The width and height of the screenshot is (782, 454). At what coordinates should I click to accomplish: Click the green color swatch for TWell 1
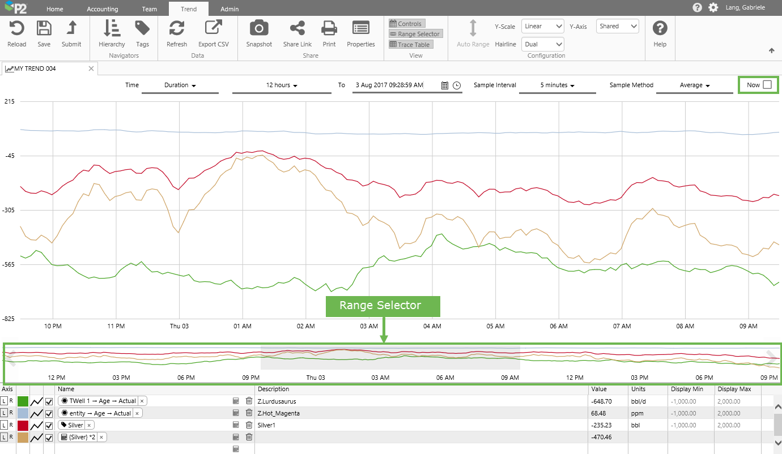tap(23, 401)
